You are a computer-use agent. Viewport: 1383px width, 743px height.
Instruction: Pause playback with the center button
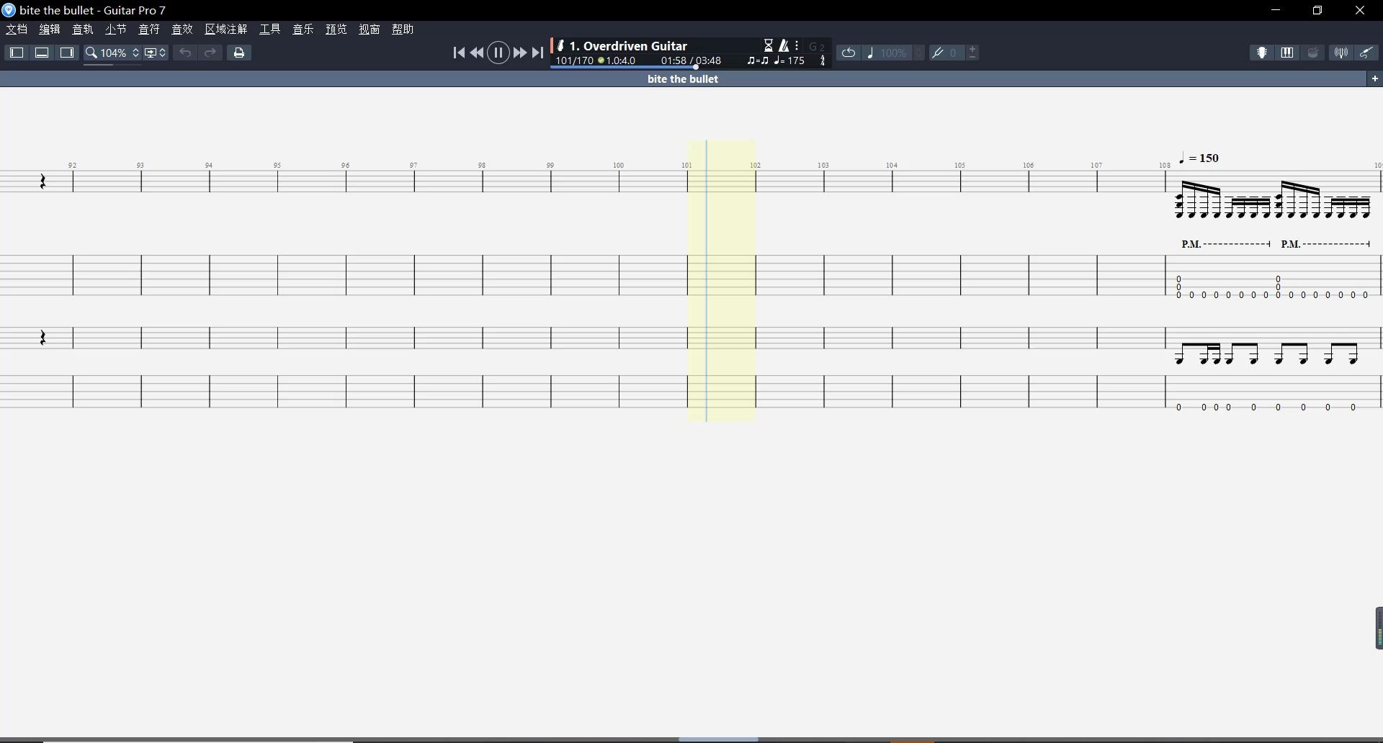pos(498,53)
